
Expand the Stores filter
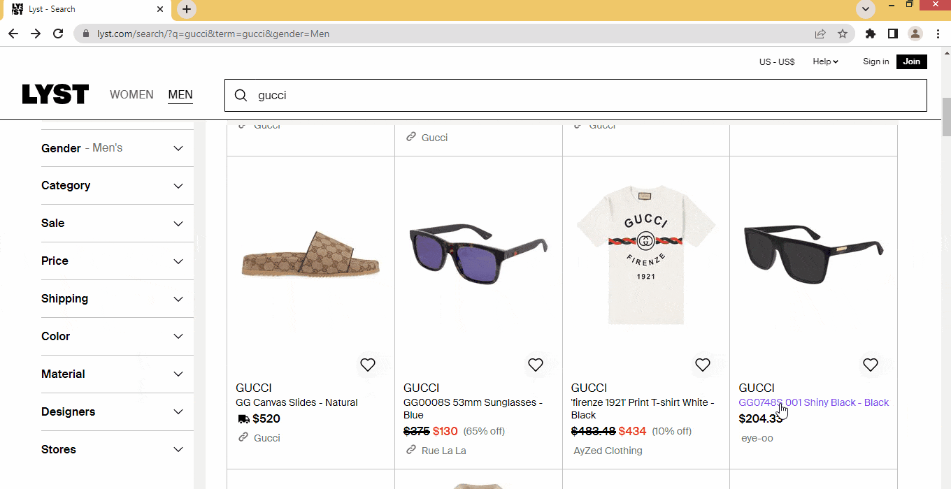(117, 450)
